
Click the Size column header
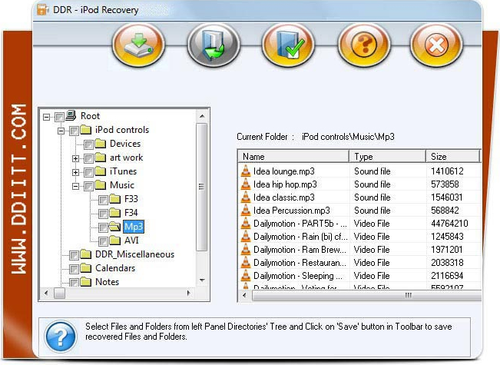pos(452,156)
